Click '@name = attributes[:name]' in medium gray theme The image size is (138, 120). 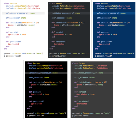tap(90, 85)
